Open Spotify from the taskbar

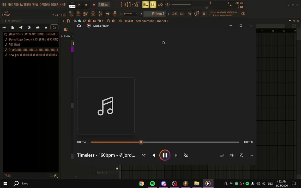coord(152,183)
